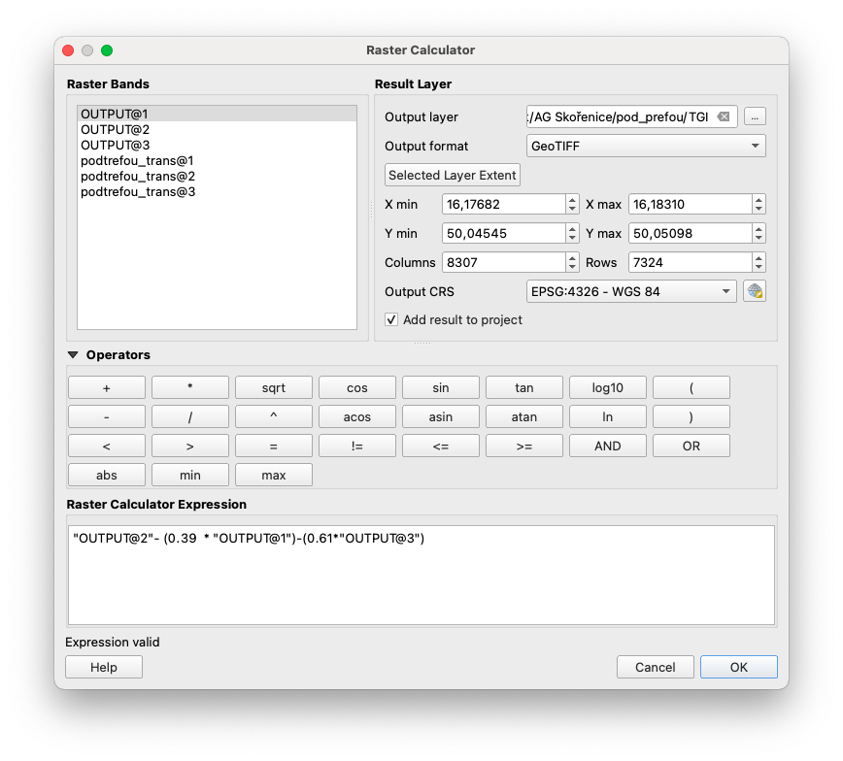
Task: Insert the sqrt operator
Action: [274, 387]
